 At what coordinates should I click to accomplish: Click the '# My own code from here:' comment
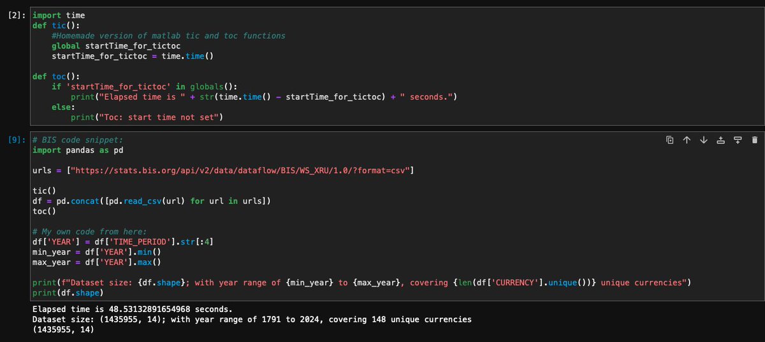90,231
